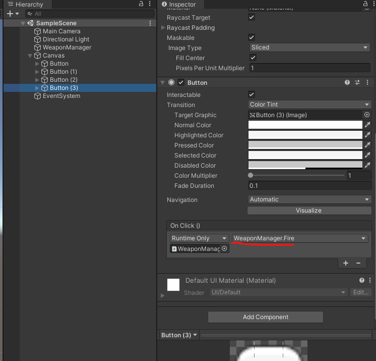Toggle the Maskable checkbox
This screenshot has width=376, height=361.
pyautogui.click(x=252, y=37)
